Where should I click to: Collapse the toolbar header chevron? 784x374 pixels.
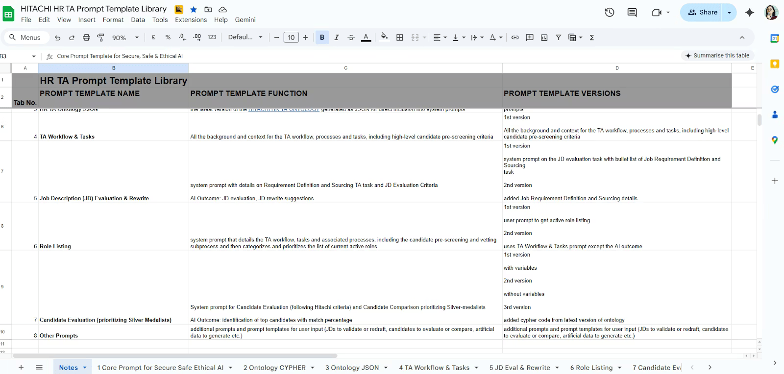742,37
